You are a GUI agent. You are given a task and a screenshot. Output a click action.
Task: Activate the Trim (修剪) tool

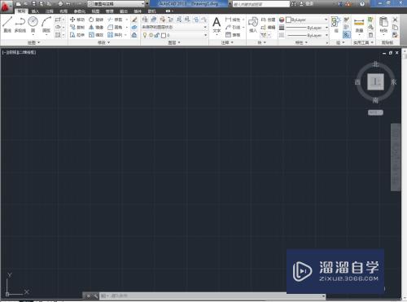tap(115, 20)
